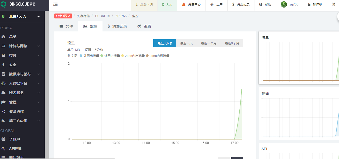The image size is (339, 159).
Task: Click the 第三方应用 puzzle icon
Action: tap(3, 121)
